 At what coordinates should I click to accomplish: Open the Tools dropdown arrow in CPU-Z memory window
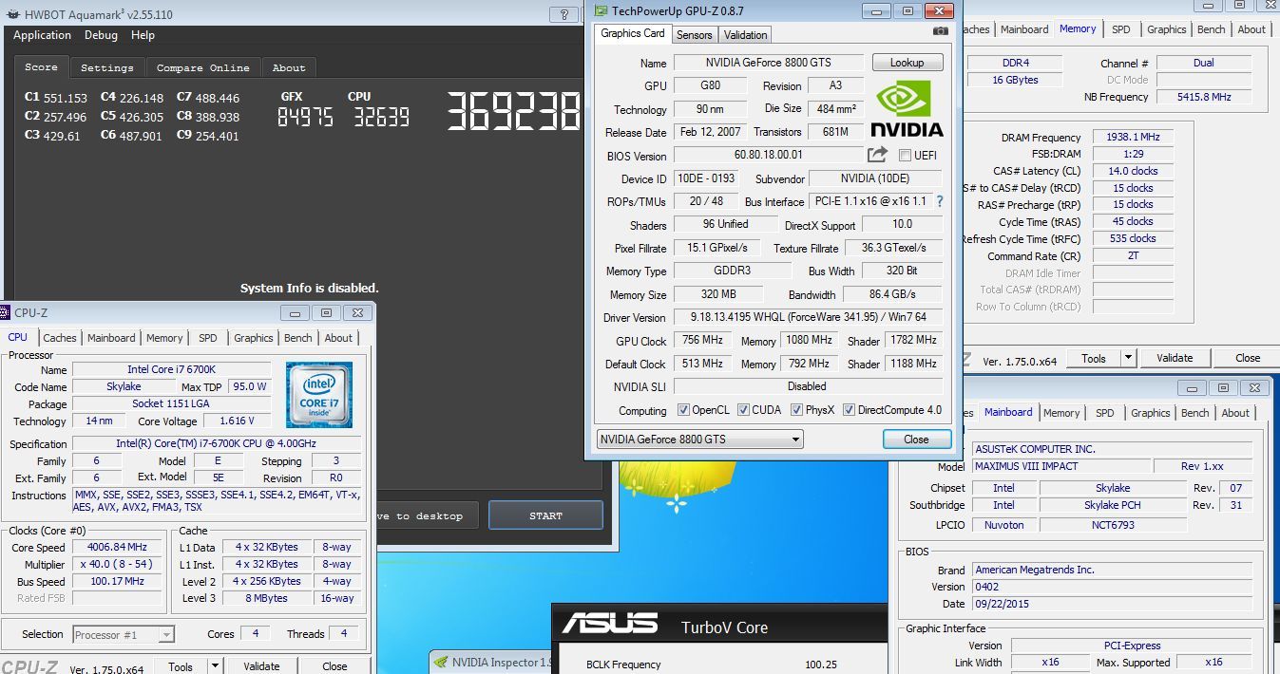[x=1128, y=358]
